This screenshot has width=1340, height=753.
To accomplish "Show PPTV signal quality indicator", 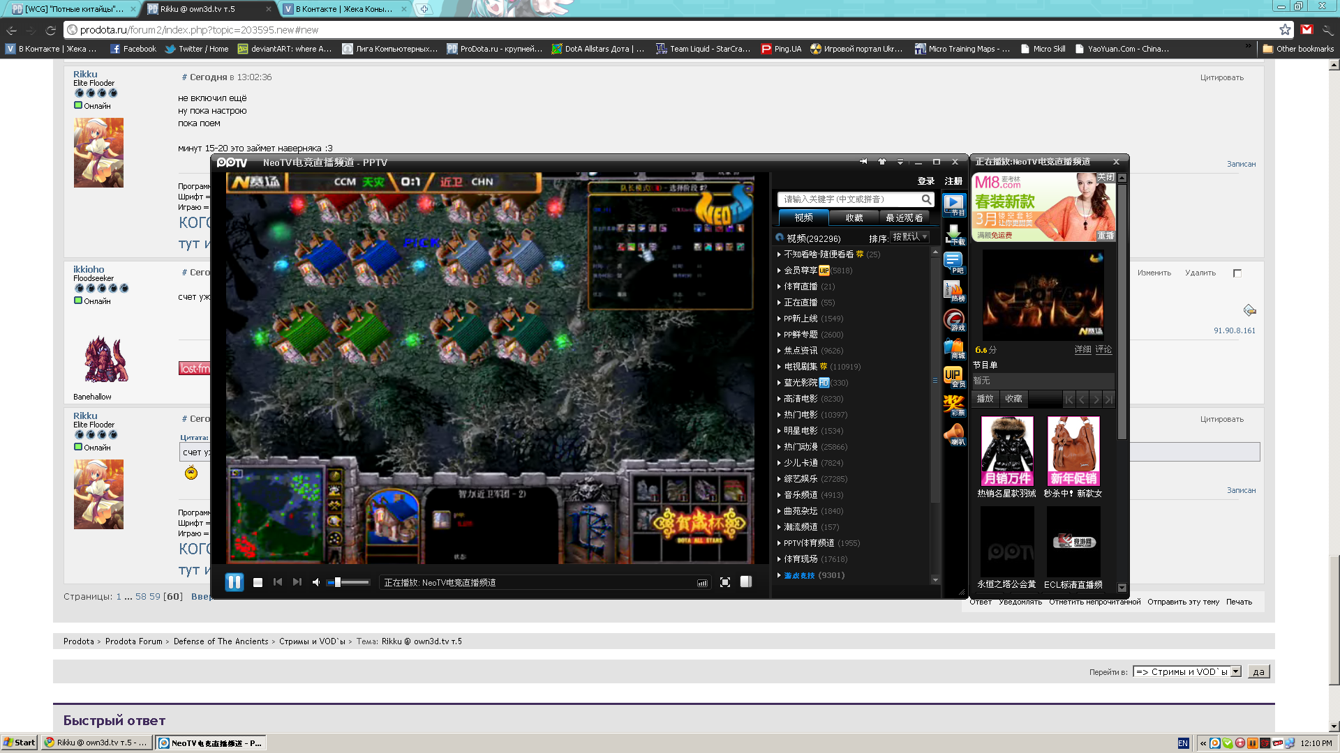I will tap(702, 583).
